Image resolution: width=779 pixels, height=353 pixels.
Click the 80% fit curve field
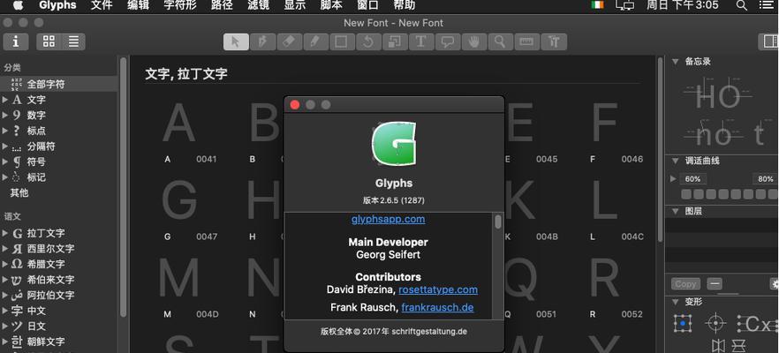tap(765, 179)
